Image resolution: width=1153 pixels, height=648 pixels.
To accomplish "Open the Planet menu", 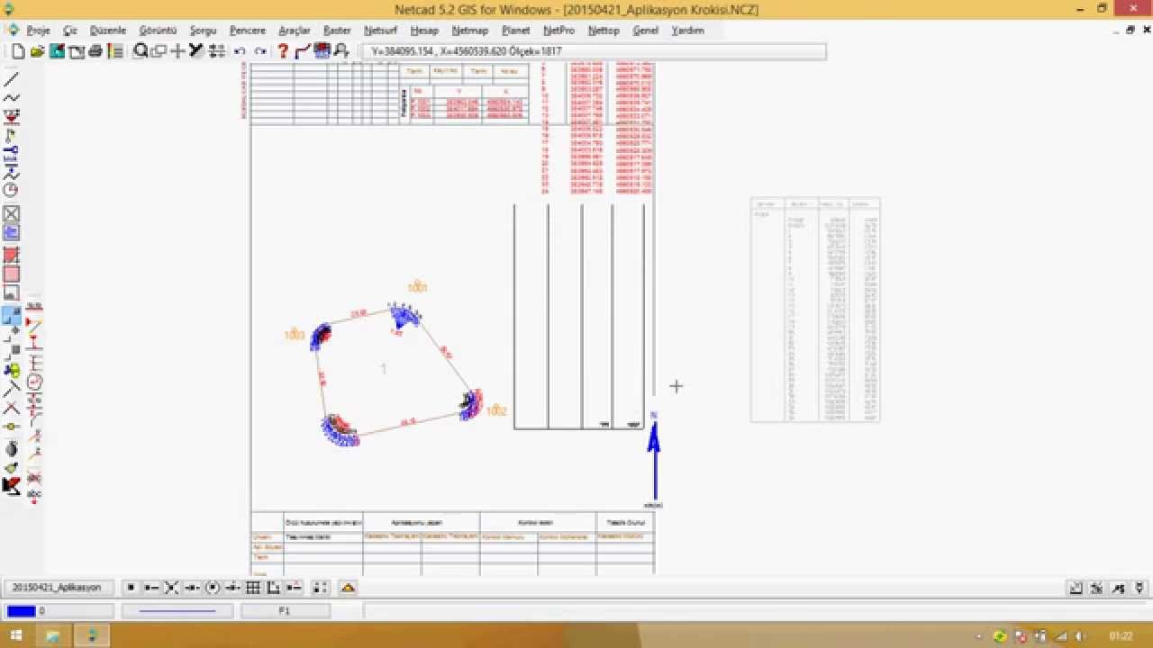I will pos(516,31).
